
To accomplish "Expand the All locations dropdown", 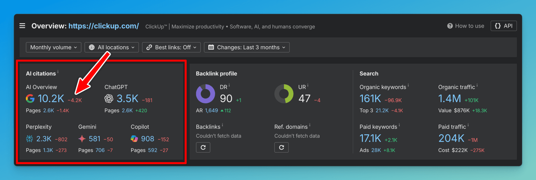I will pyautogui.click(x=112, y=47).
